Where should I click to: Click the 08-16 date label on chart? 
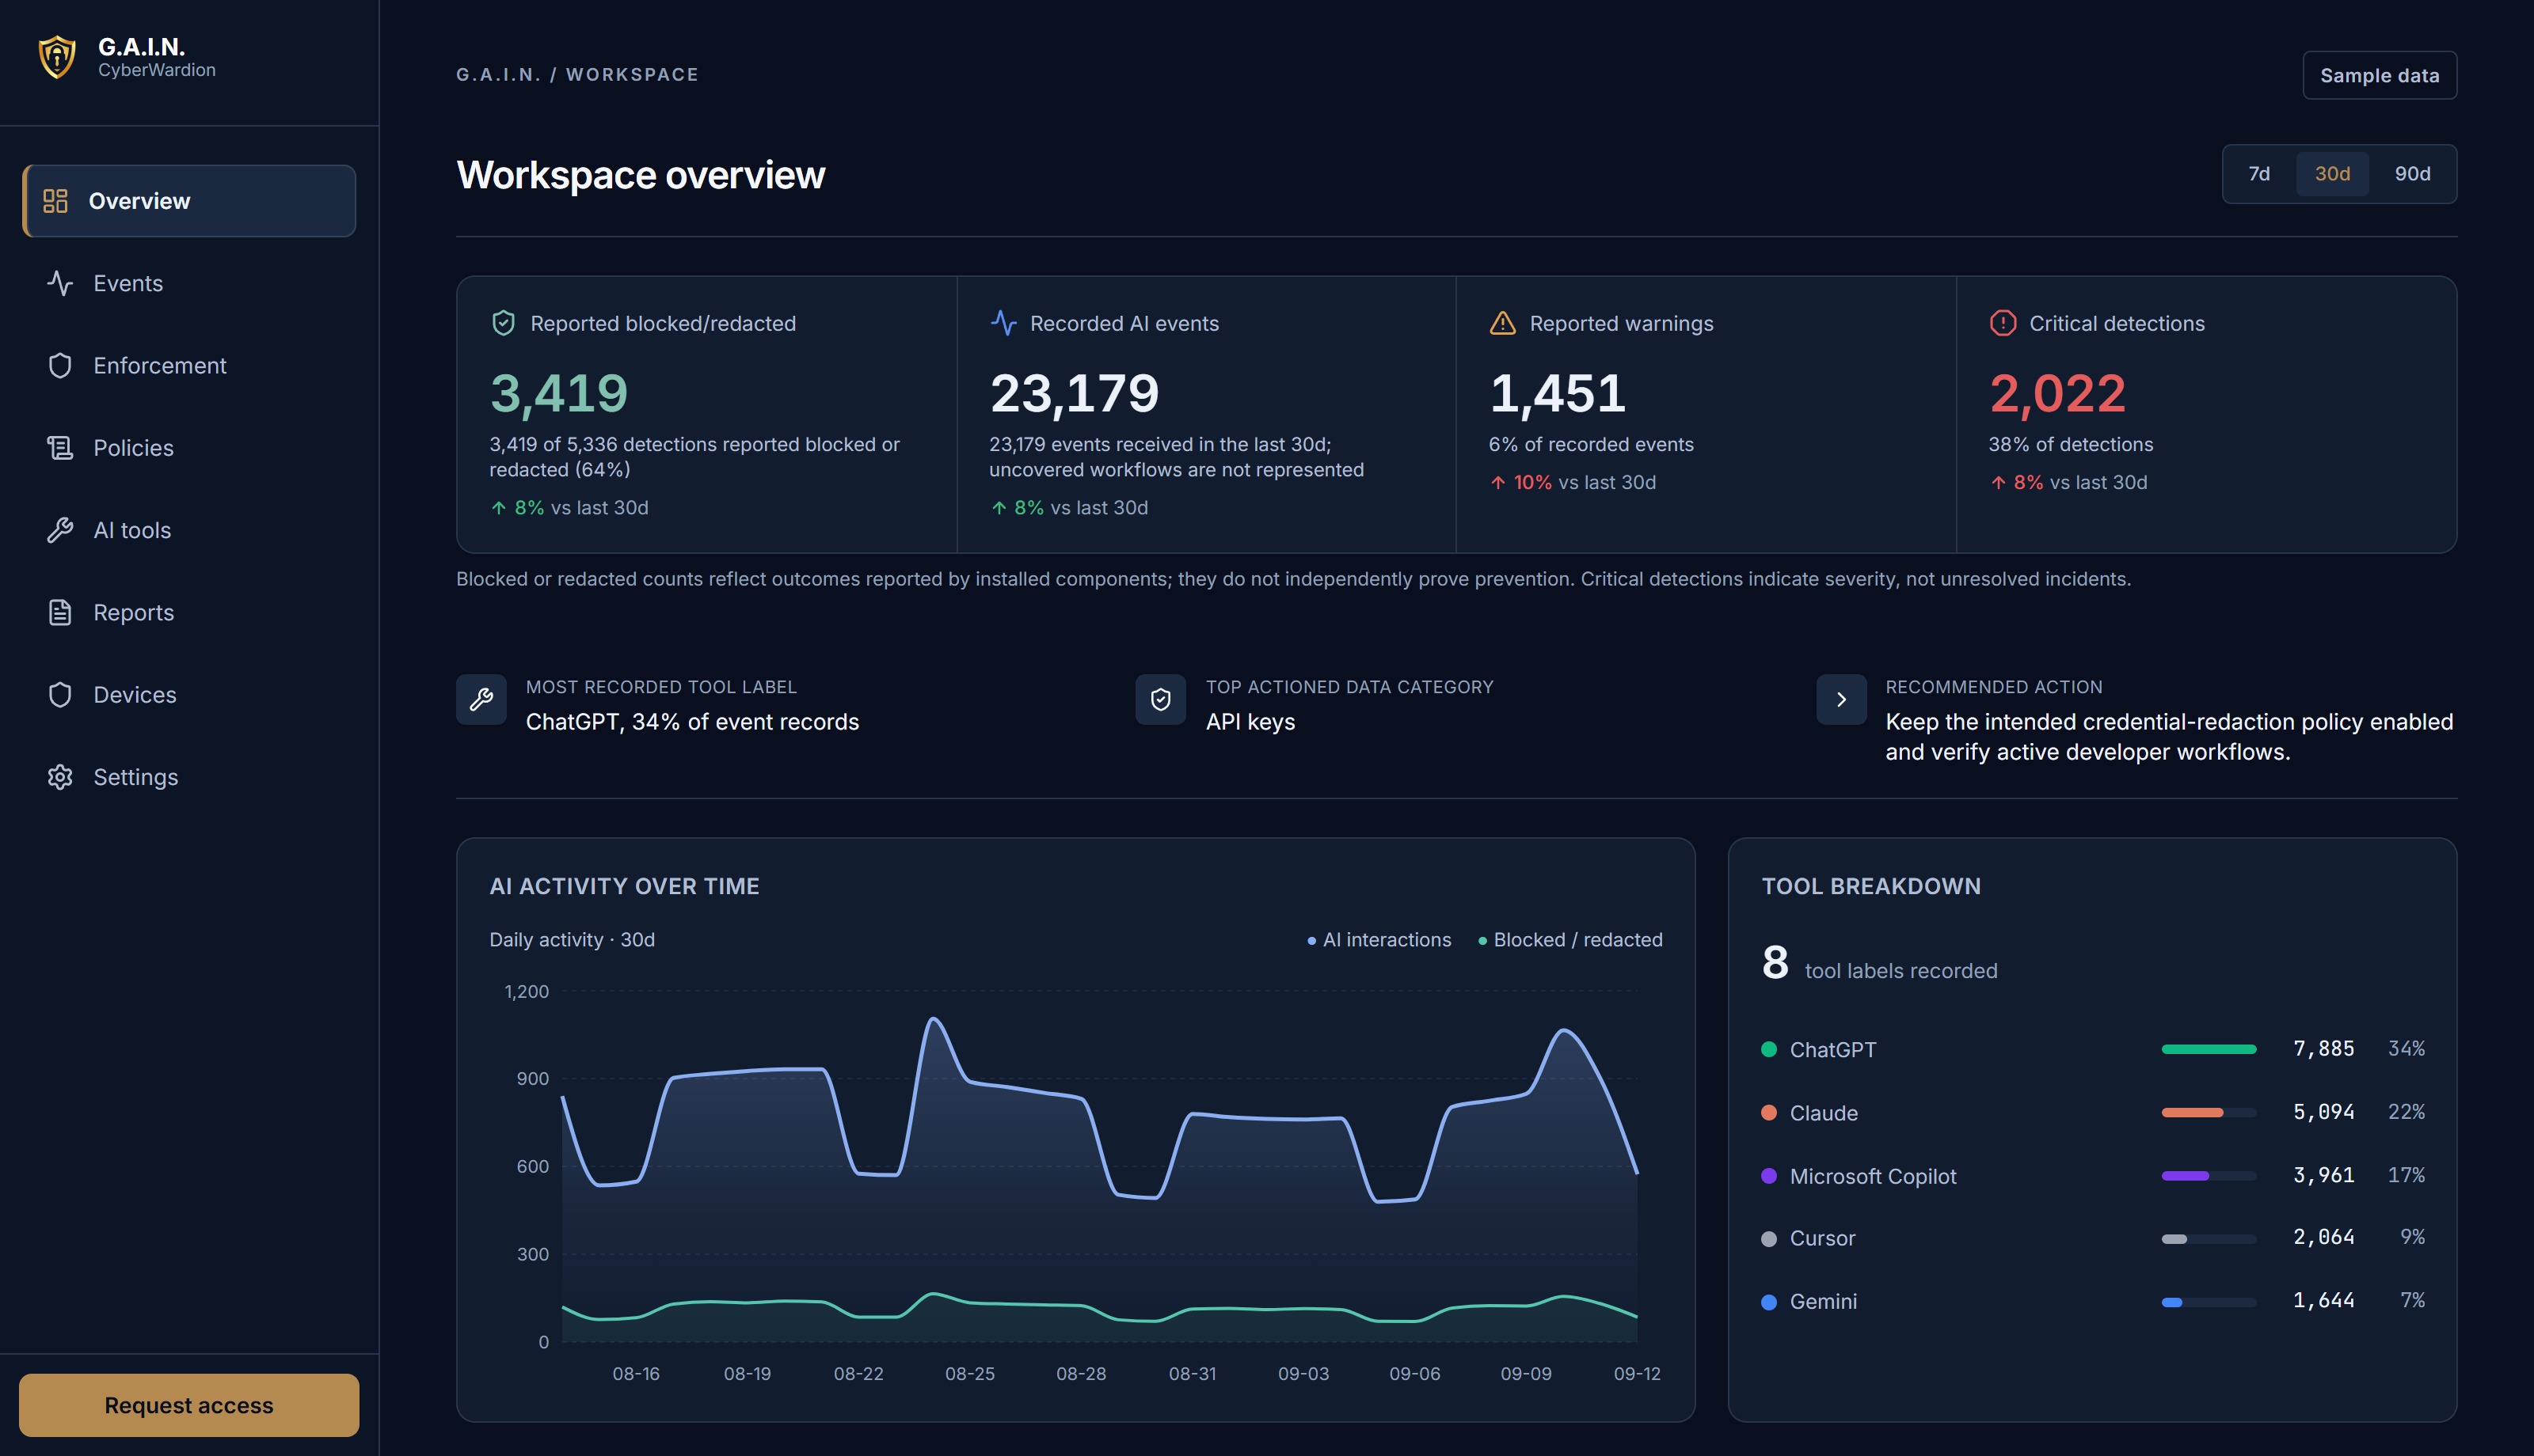[636, 1374]
